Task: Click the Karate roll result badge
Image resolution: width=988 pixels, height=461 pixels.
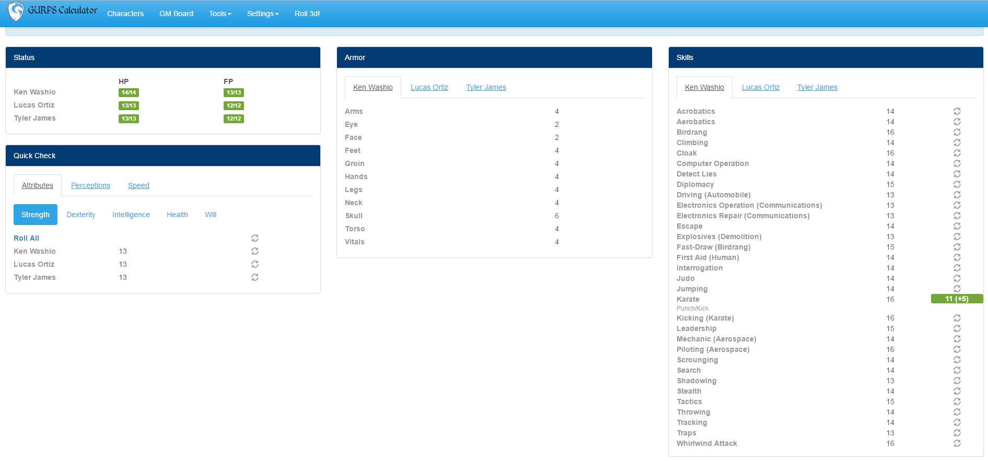Action: click(x=957, y=299)
